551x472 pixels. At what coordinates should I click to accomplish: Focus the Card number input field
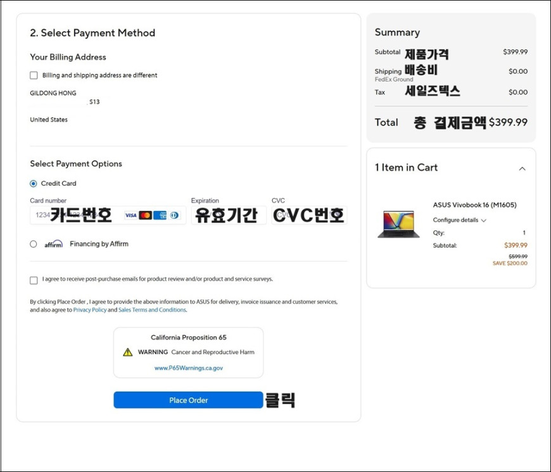108,215
